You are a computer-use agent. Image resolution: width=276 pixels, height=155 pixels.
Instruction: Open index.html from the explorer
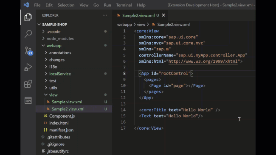click(59, 123)
